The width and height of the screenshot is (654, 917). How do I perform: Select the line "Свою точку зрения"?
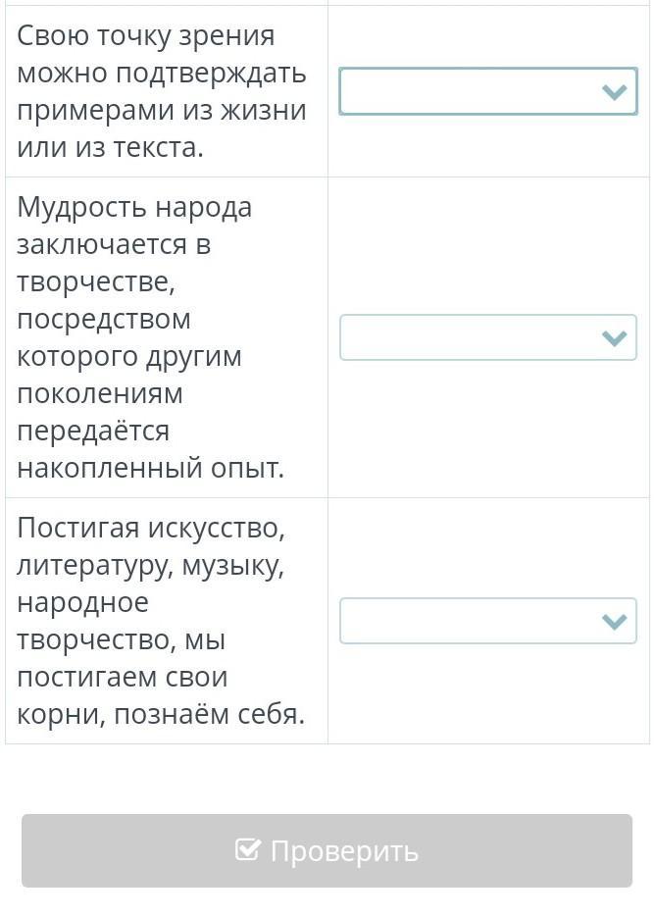pyautogui.click(x=145, y=36)
